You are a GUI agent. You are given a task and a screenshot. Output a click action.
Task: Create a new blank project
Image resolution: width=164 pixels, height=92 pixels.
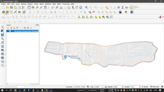tap(3, 7)
